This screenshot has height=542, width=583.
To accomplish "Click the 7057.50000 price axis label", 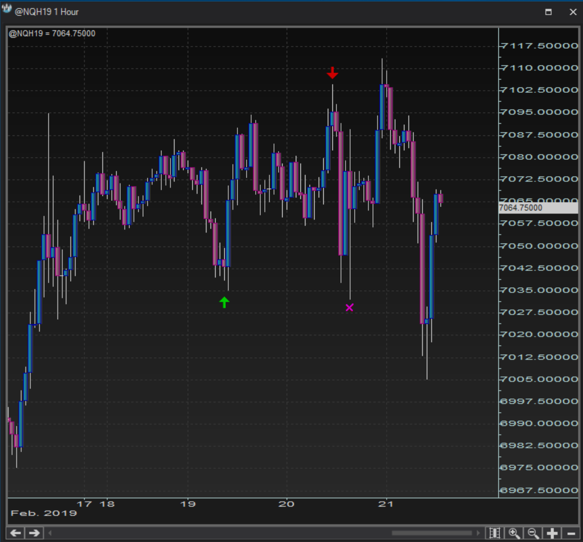I will 539,223.
